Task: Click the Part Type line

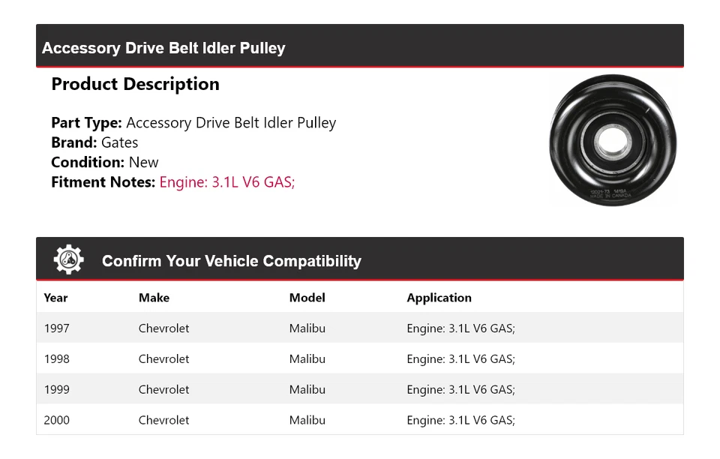Action: pyautogui.click(x=193, y=123)
